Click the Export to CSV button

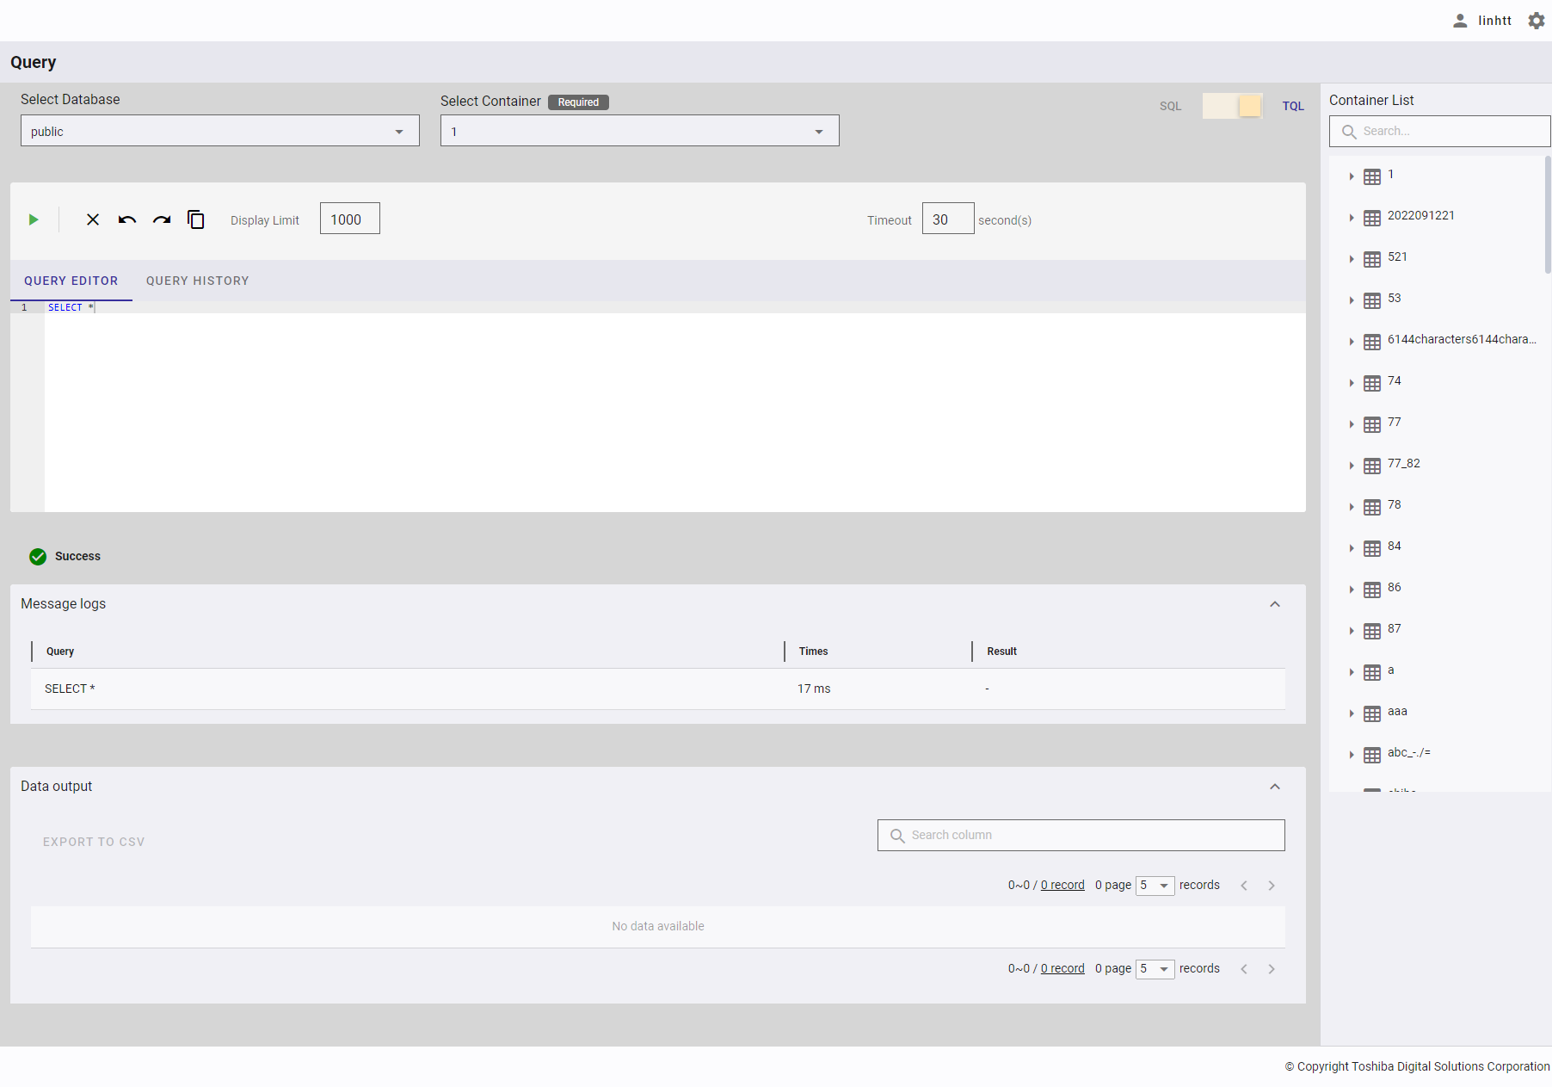[94, 842]
